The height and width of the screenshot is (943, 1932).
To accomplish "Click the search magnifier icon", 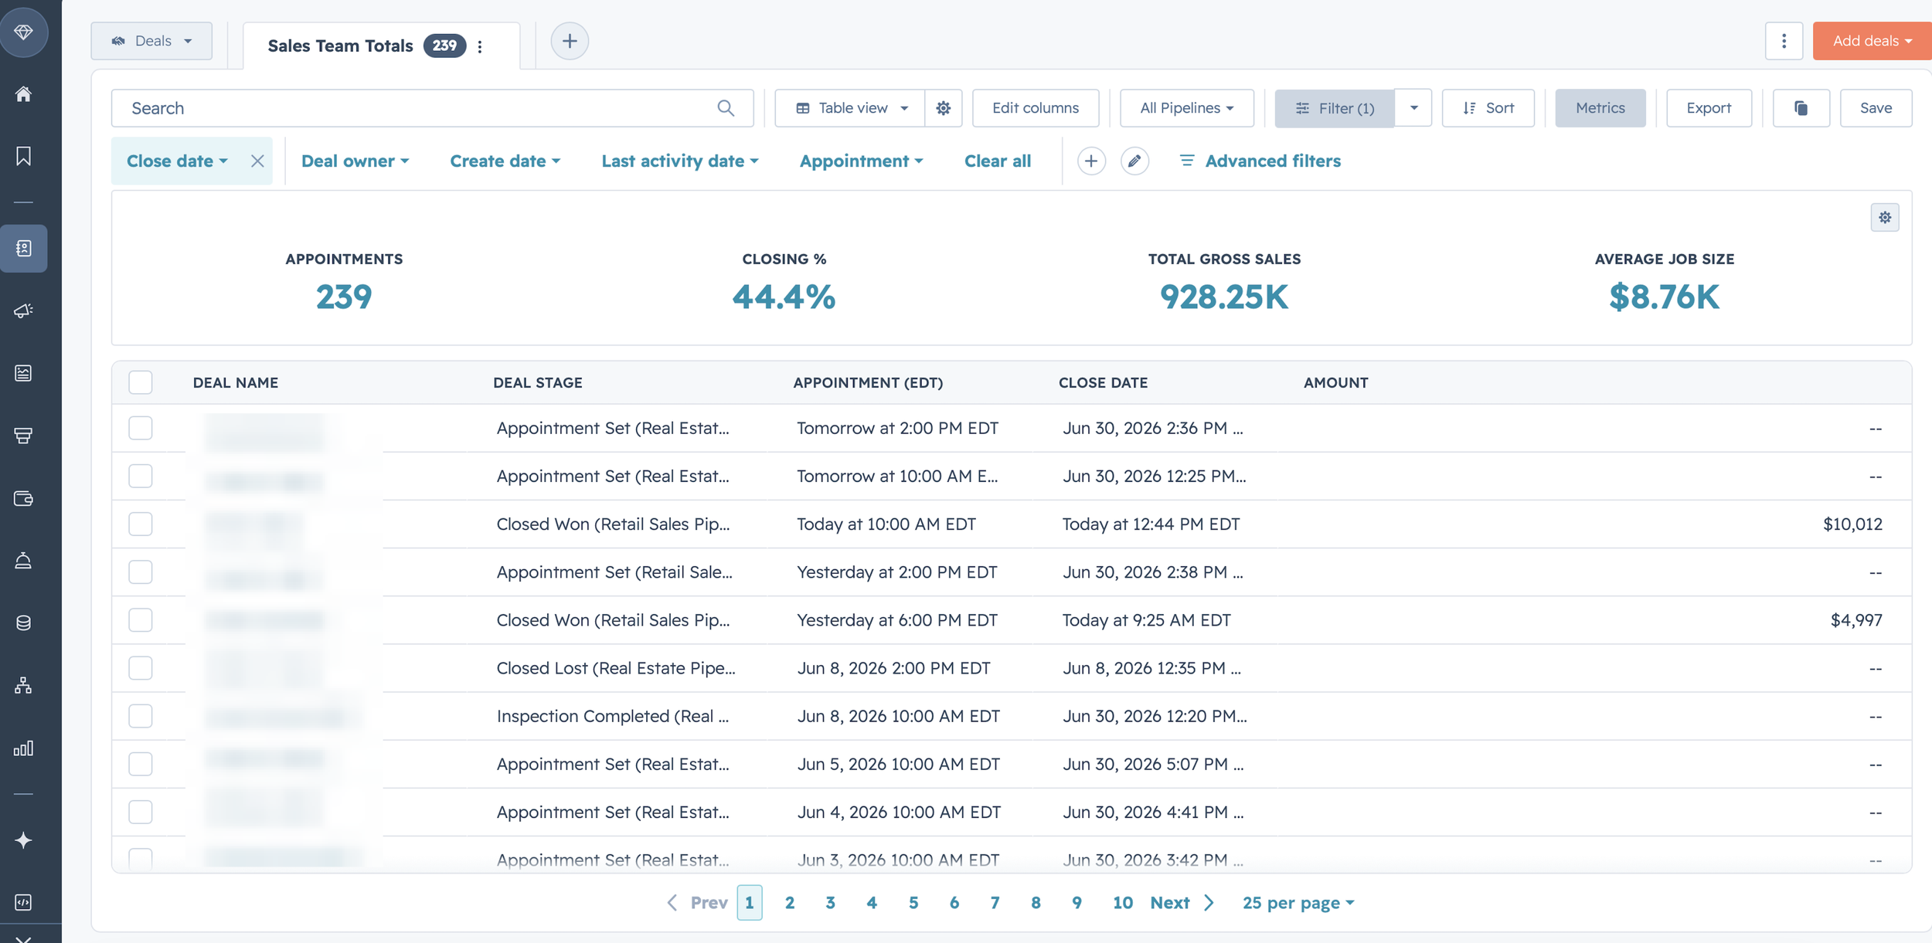I will [x=725, y=108].
